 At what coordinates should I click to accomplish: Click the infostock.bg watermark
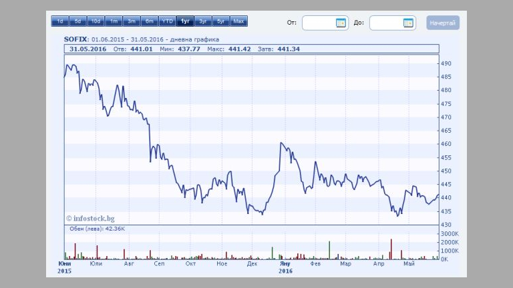click(x=90, y=217)
